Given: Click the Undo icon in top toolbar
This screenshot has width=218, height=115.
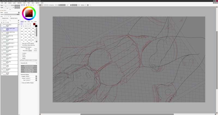Looking at the screenshot, I should tap(40, 5).
